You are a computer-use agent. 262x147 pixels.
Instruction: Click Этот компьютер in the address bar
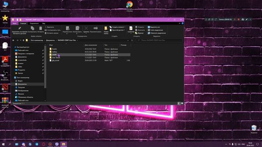point(37,40)
